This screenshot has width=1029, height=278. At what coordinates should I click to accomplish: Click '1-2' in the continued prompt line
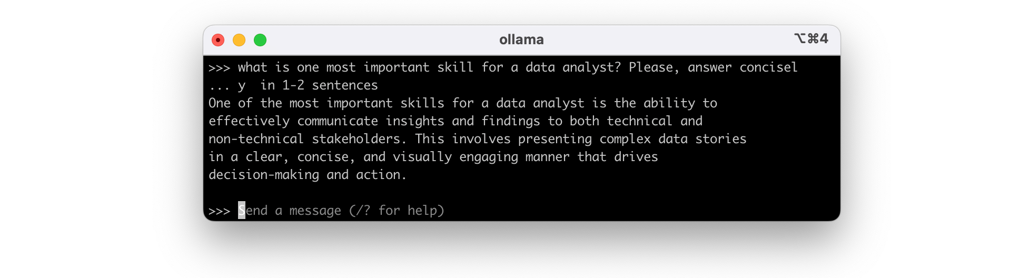[x=293, y=85]
